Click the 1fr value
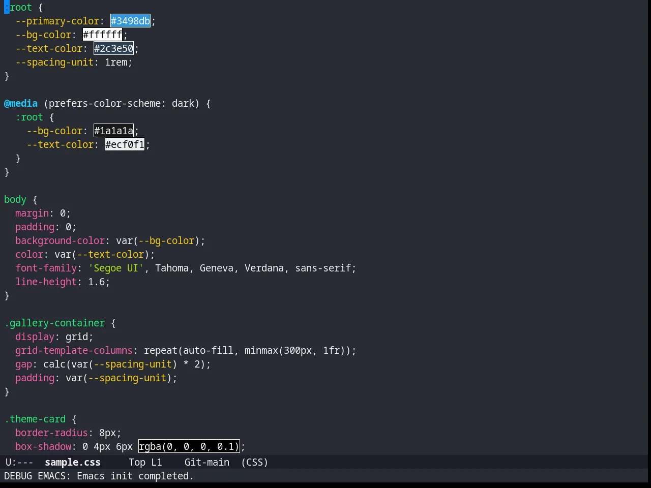Image resolution: width=651 pixels, height=488 pixels. pos(331,350)
